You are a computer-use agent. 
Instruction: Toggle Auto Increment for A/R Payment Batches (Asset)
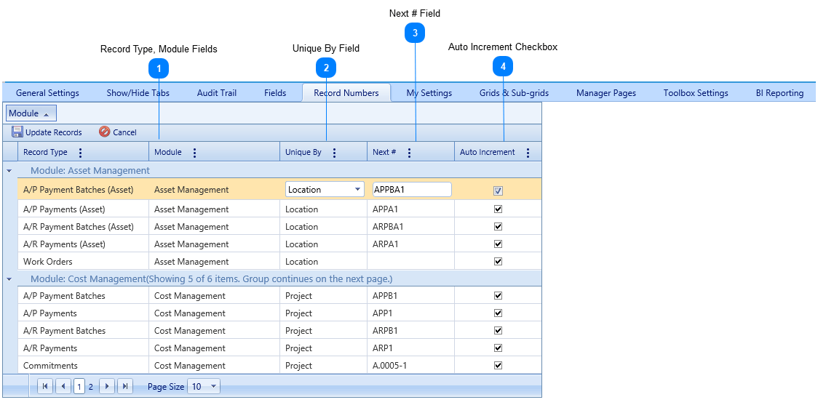click(499, 227)
